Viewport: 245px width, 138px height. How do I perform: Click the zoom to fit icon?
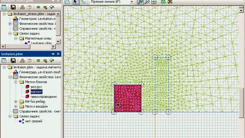(x=154, y=2)
